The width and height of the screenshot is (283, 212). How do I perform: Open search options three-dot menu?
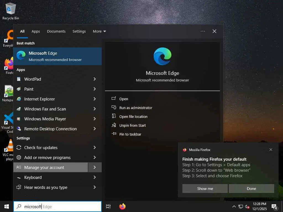(x=203, y=31)
